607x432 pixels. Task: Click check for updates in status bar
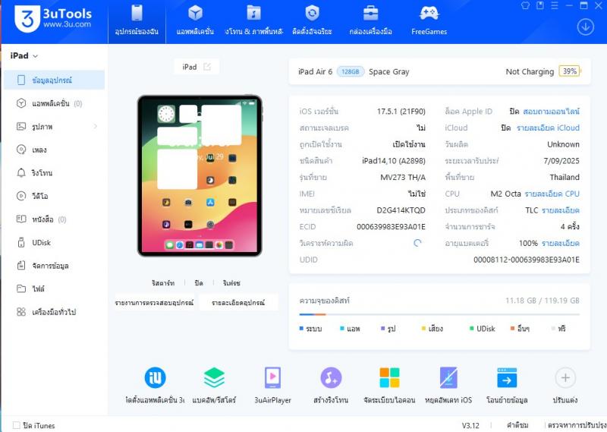click(x=577, y=425)
